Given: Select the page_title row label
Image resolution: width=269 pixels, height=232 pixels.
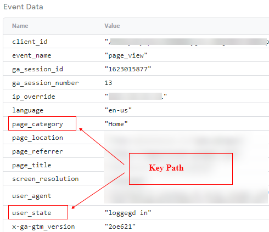Looking at the screenshot, I should tap(31, 165).
